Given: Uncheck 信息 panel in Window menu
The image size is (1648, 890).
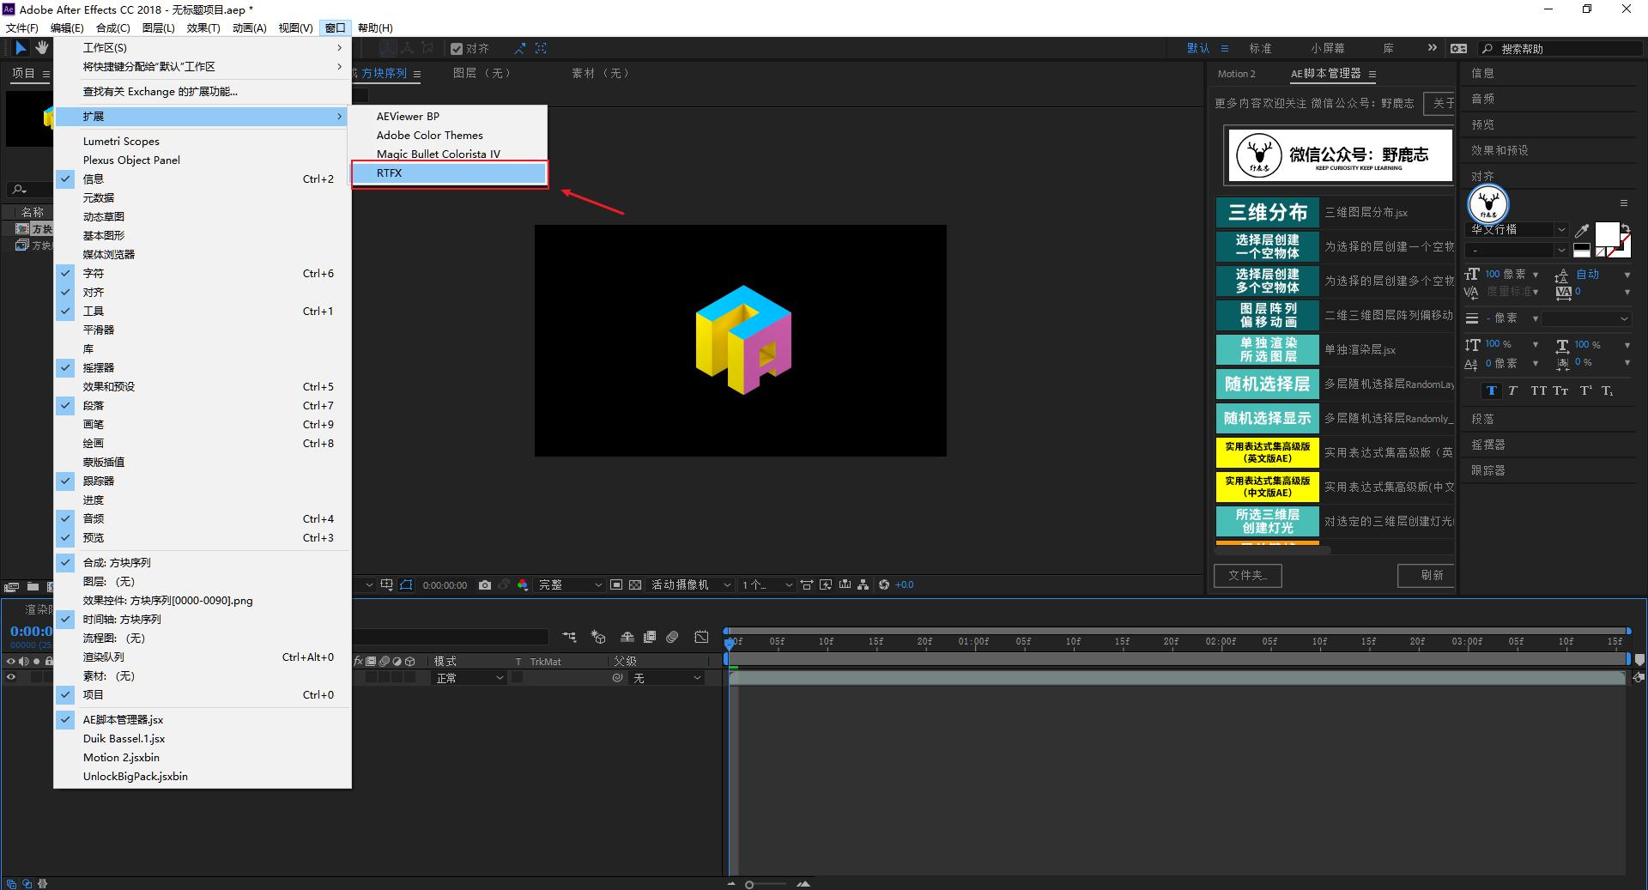Looking at the screenshot, I should [x=94, y=179].
